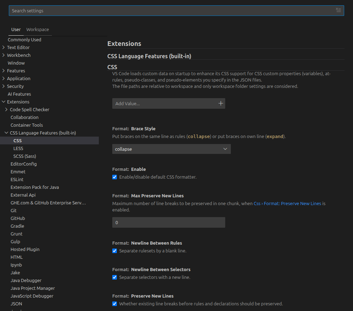Toggle Newline Between Selectors checkbox
This screenshot has height=311, width=353.
pos(115,277)
